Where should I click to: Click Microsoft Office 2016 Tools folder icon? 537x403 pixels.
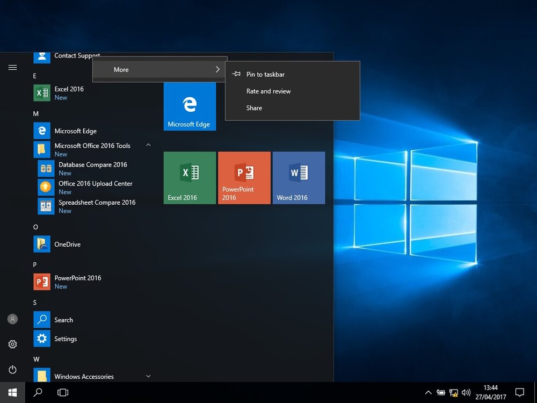click(42, 149)
